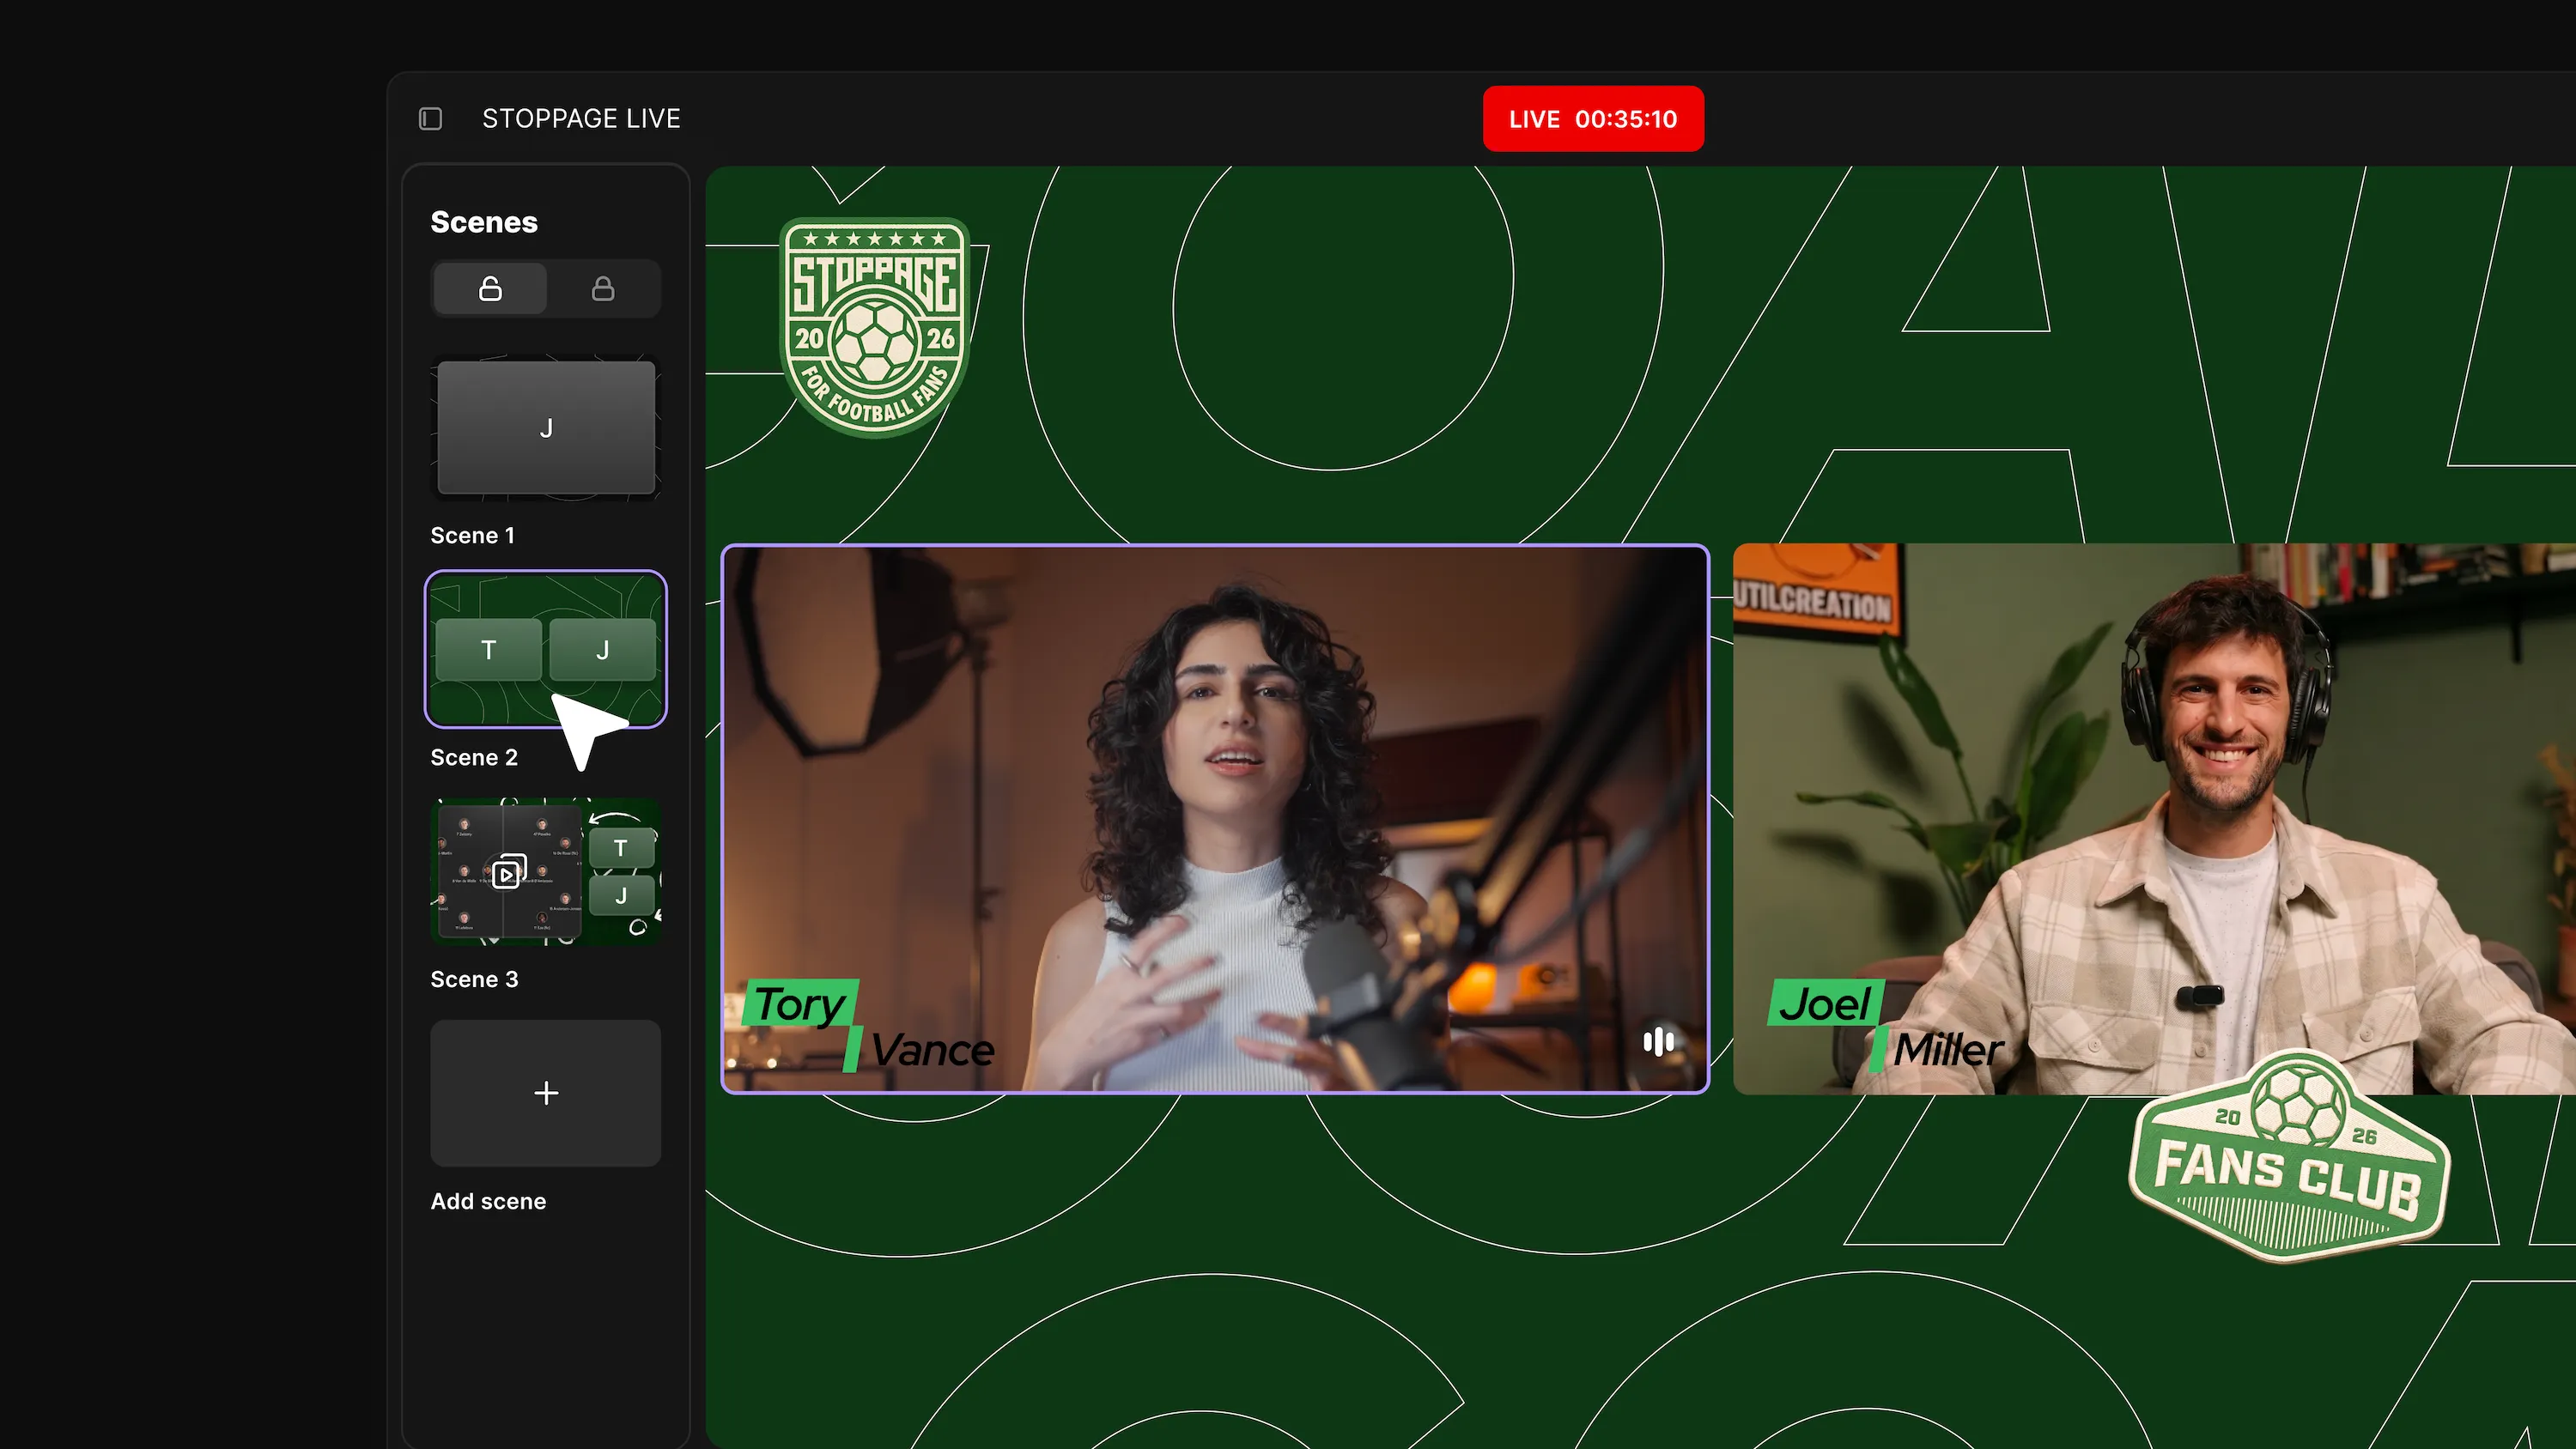
Task: Click the media play icon in Scene 3
Action: (509, 872)
